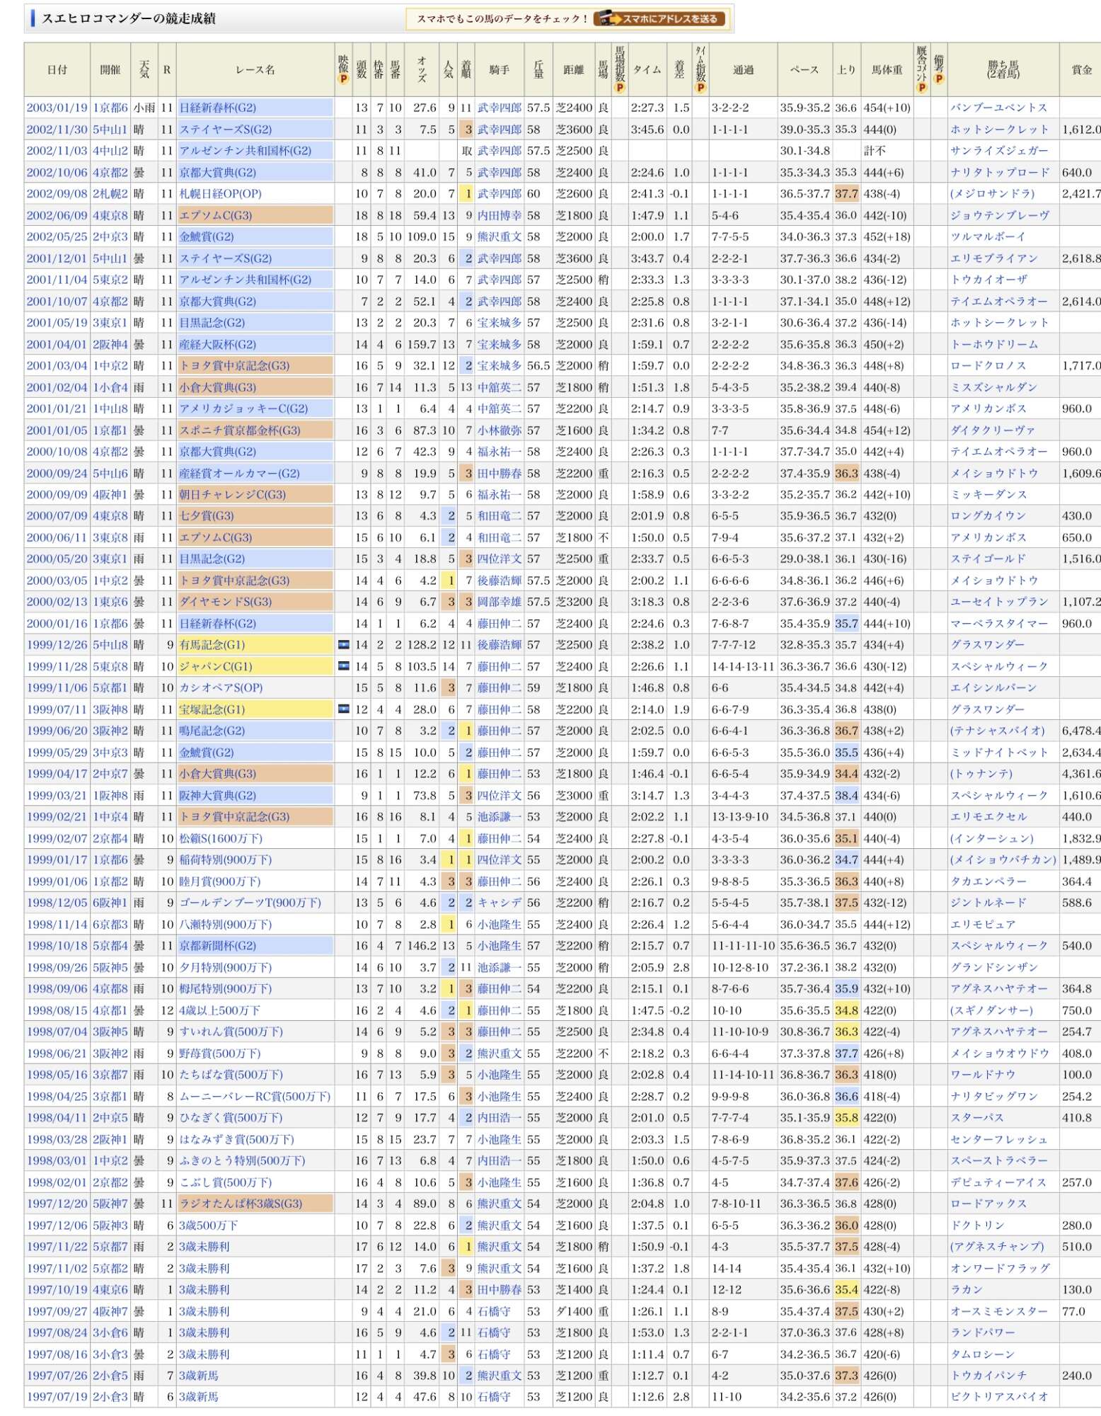Open ラジオたんぱ杯3歳S(G3) race link
Image resolution: width=1101 pixels, height=1416 pixels.
241,1204
